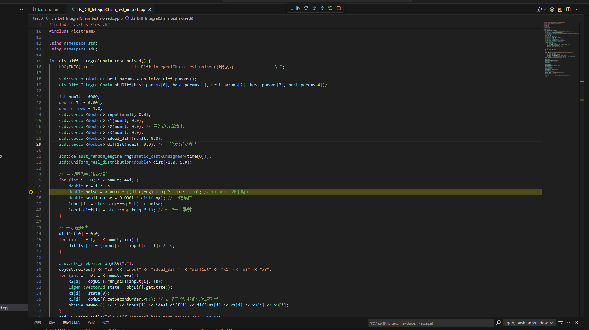The image size is (589, 330).
Task: Open editor more actions ellipsis menu
Action: [x=577, y=9]
